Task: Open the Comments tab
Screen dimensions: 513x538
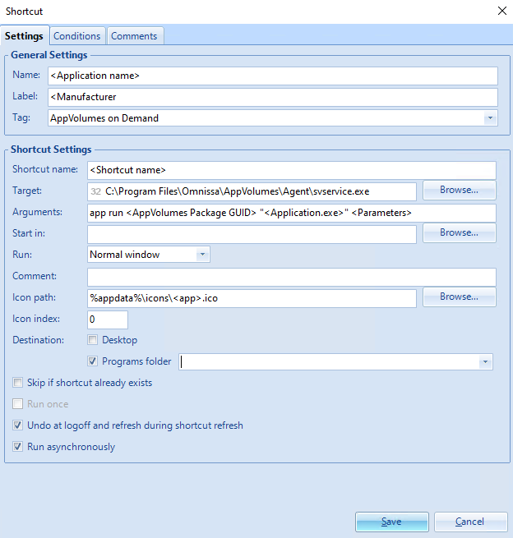Action: click(x=134, y=36)
